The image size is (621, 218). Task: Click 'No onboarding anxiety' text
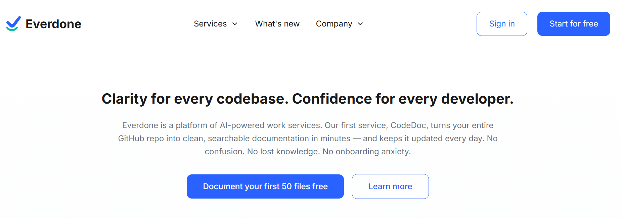pyautogui.click(x=366, y=152)
